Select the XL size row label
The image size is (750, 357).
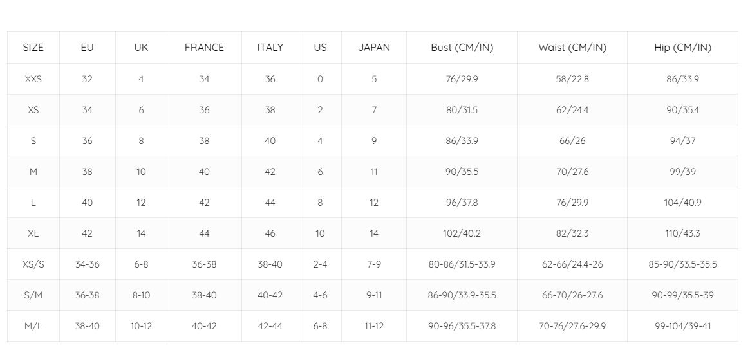(x=33, y=233)
